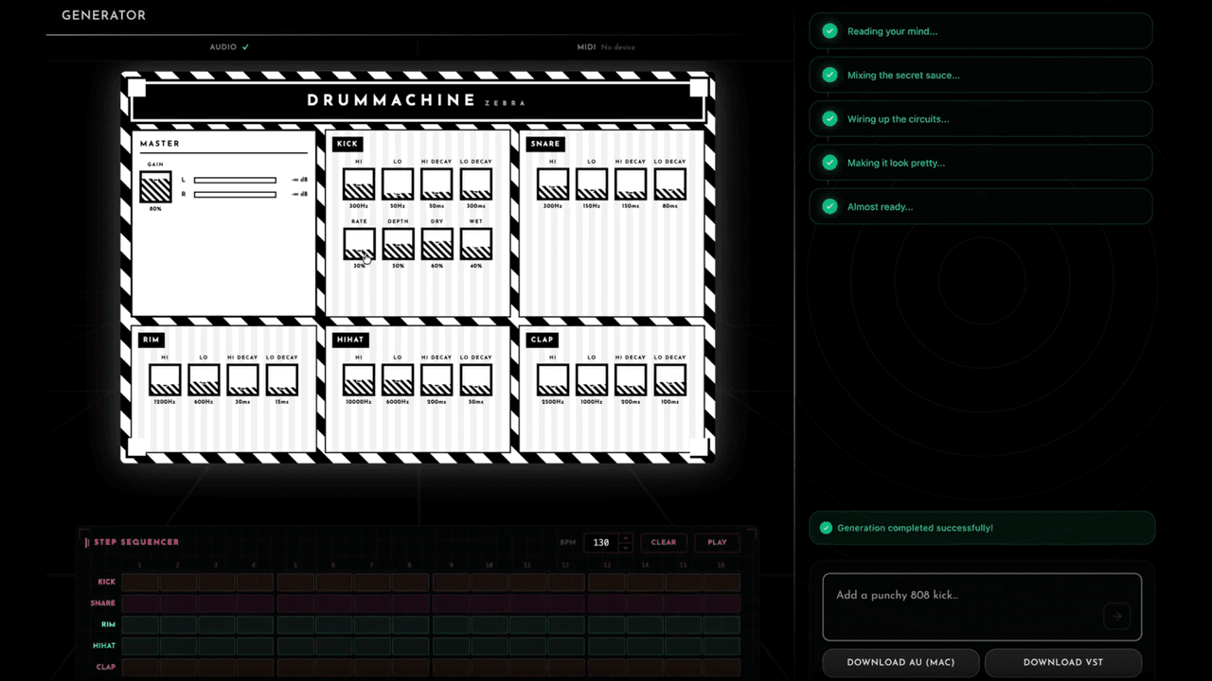1212x681 pixels.
Task: Click the SNARE section label badge
Action: pos(545,144)
